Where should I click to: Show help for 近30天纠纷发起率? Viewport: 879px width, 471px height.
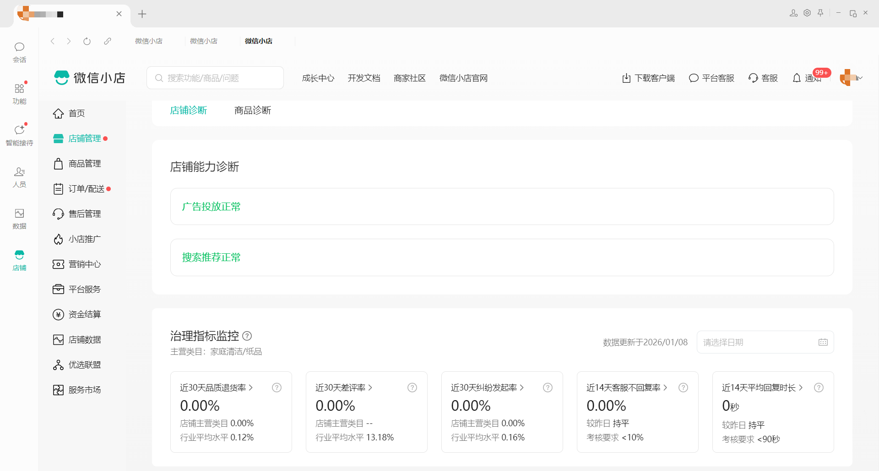click(548, 388)
